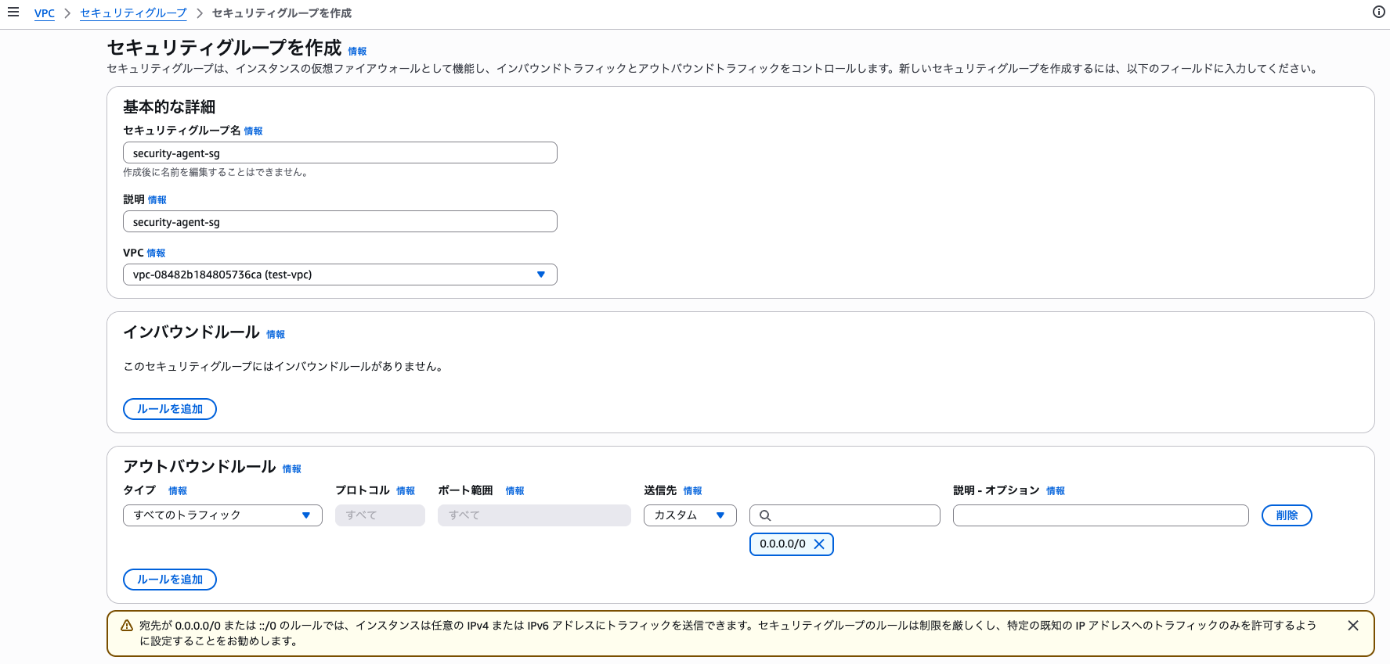The image size is (1390, 664).
Task: Open 情報 link next to VPC label
Action: pyautogui.click(x=156, y=253)
